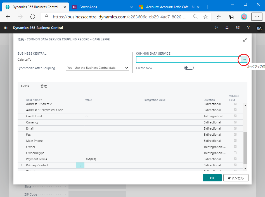Click the キャンセル button
This screenshot has width=265, height=197.
pos(236,178)
